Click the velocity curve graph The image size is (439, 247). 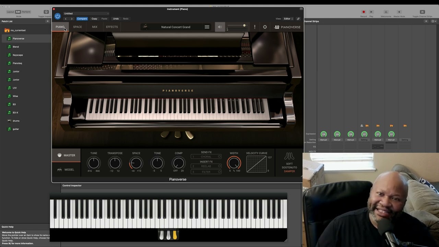(257, 164)
